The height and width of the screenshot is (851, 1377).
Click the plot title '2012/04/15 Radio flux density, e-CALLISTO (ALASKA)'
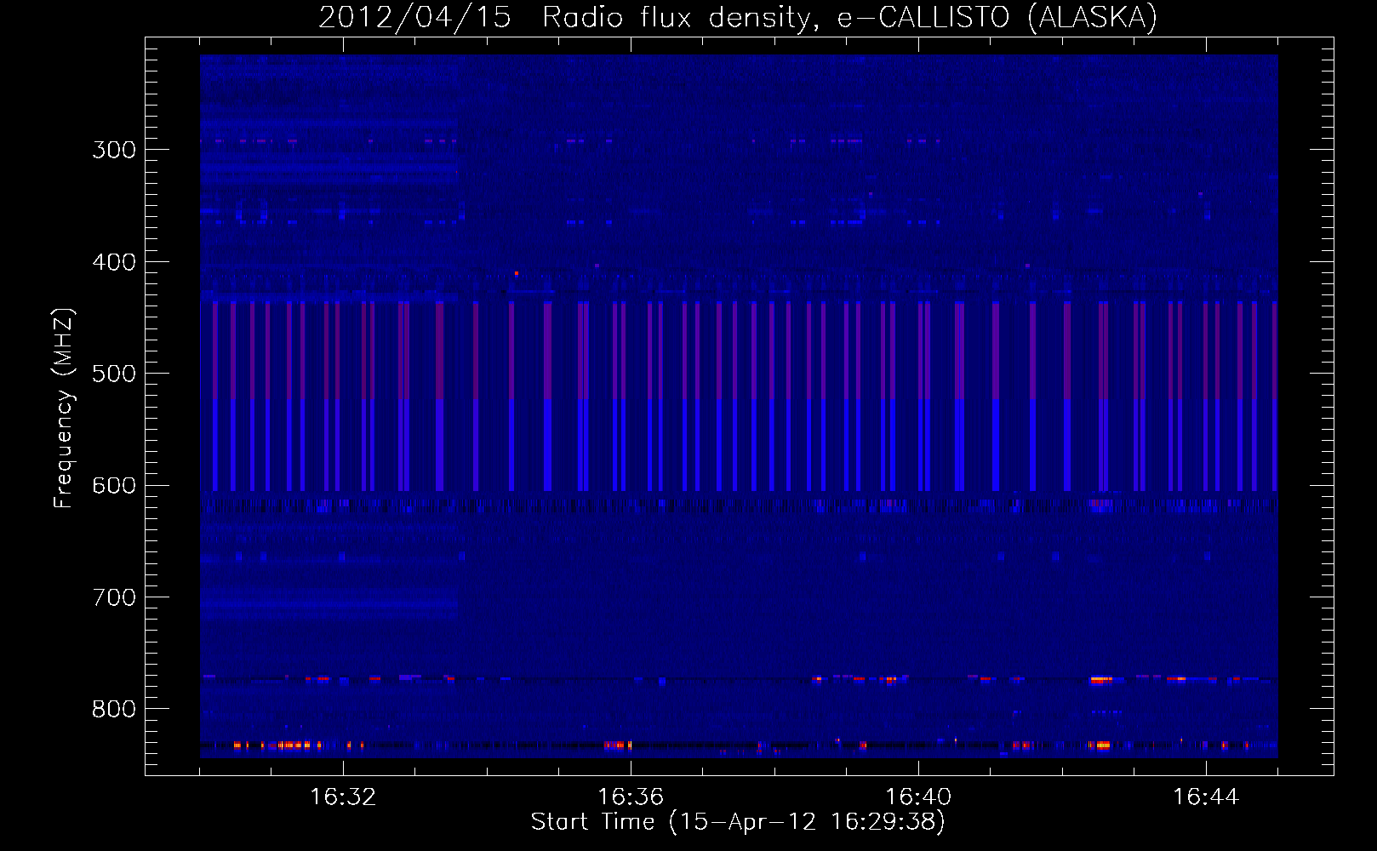click(738, 17)
